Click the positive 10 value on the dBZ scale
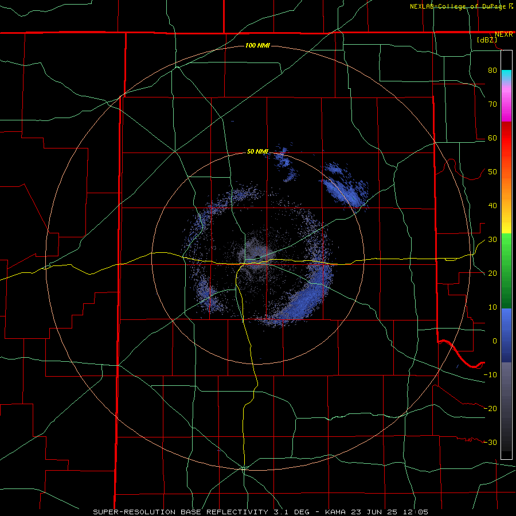 pyautogui.click(x=492, y=307)
